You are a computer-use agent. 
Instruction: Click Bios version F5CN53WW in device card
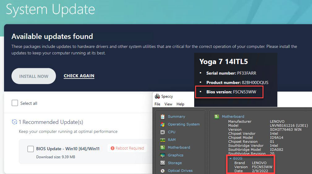coord(231,92)
